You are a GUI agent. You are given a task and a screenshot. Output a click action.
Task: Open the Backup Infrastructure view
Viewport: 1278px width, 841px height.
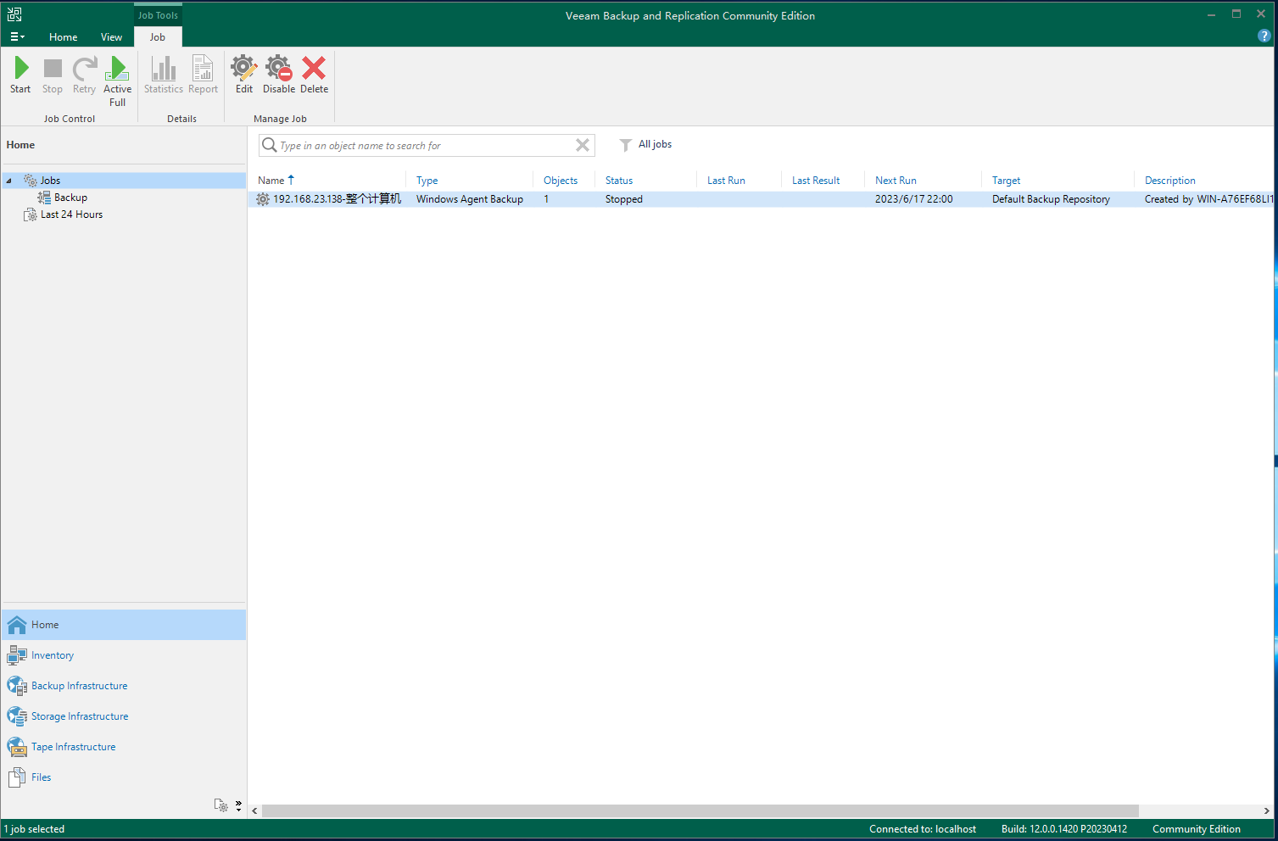click(124, 686)
